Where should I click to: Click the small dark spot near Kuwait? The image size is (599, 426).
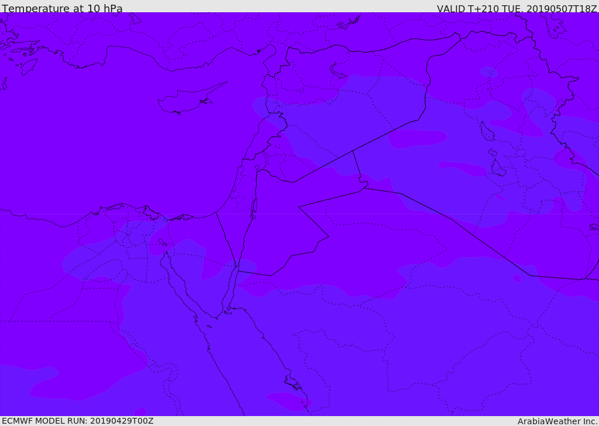click(x=517, y=279)
